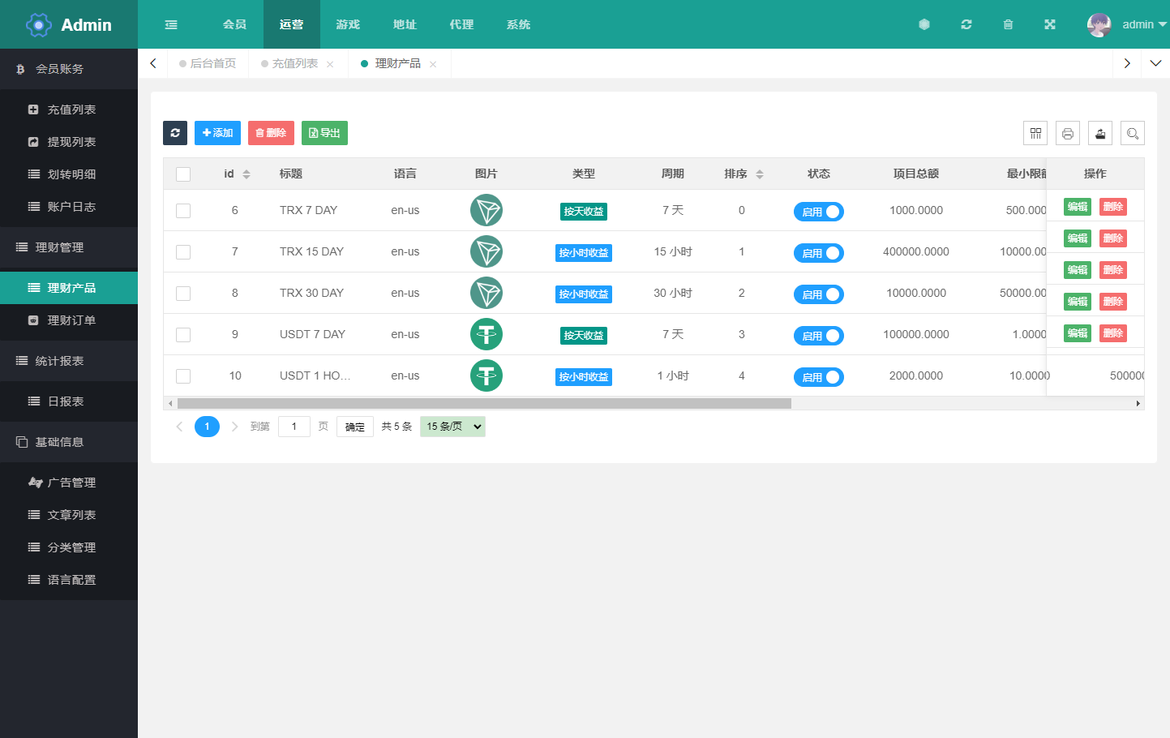
Task: Click the admin avatar image
Action: [x=1099, y=24]
